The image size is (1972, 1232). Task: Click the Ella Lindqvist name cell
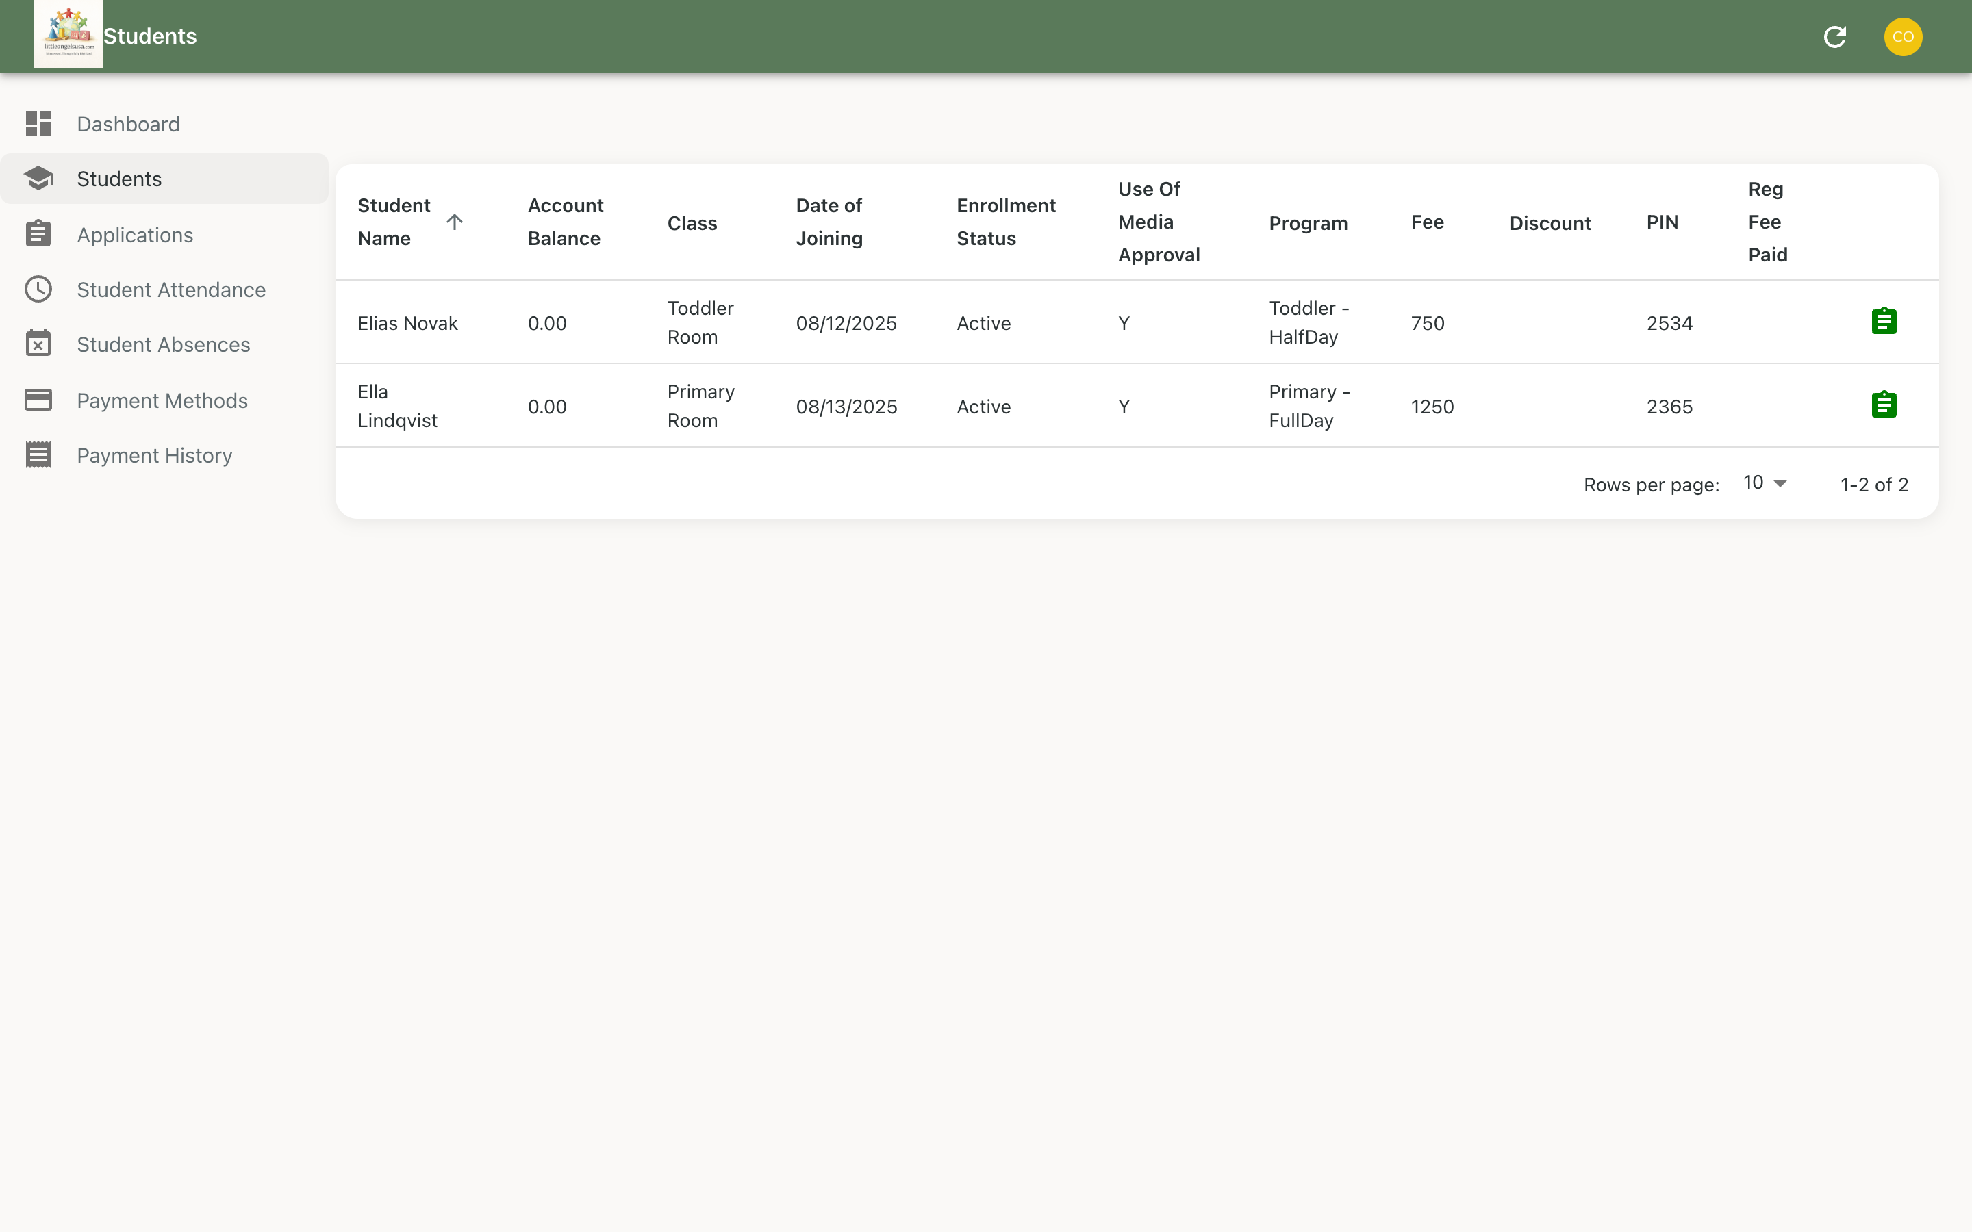pyautogui.click(x=397, y=406)
